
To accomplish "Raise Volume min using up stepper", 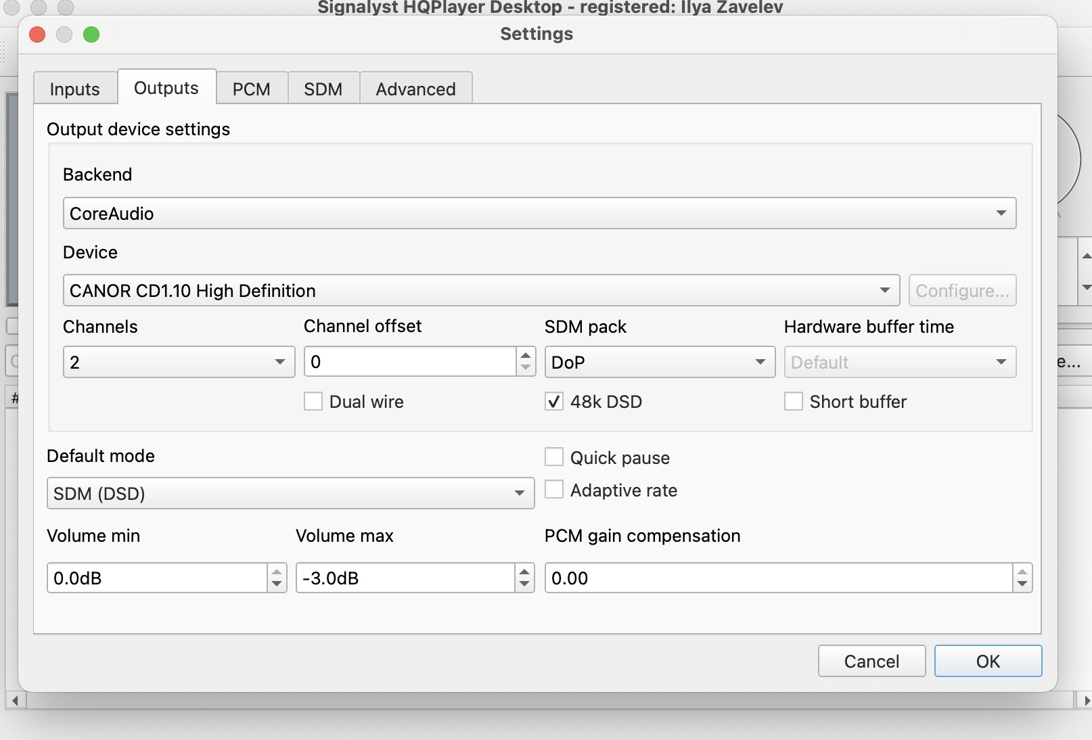I will pos(277,571).
